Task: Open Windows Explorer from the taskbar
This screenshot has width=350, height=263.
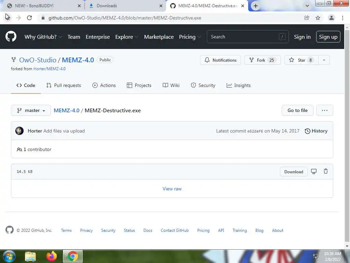Action: tap(30, 256)
